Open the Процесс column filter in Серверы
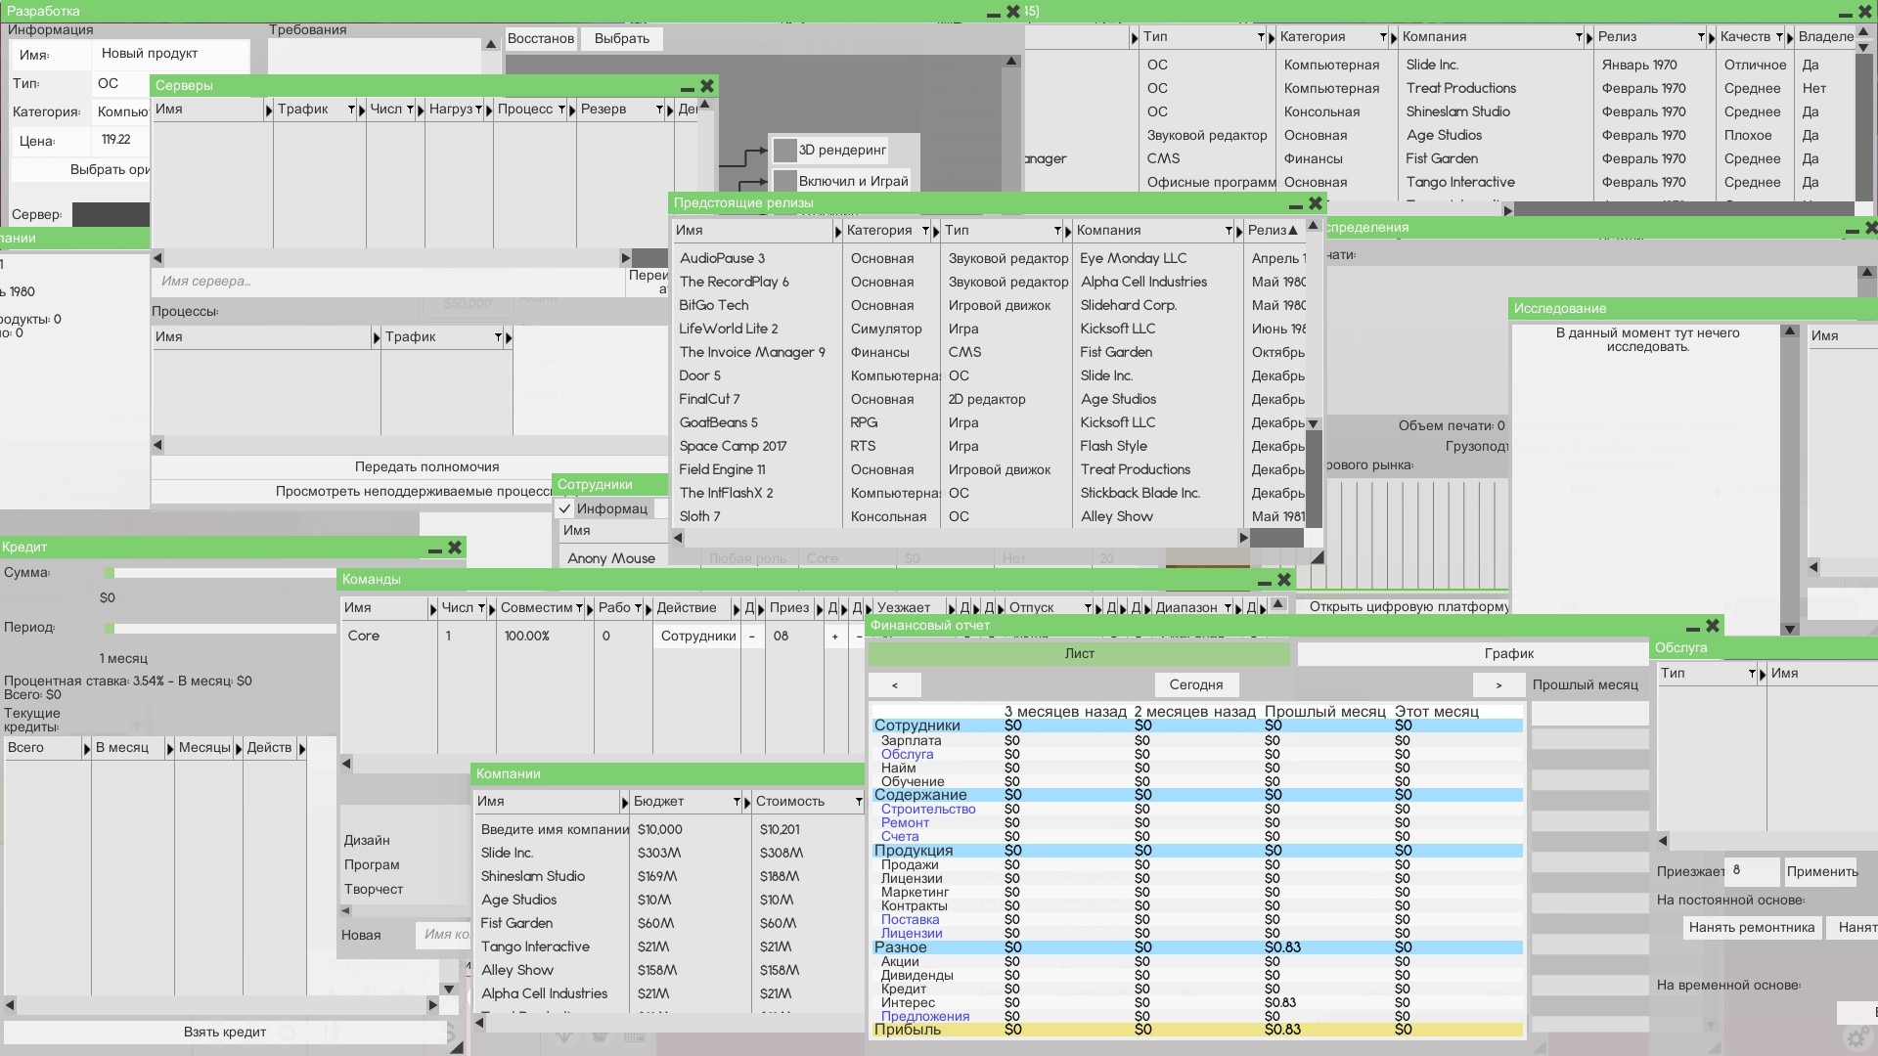1878x1056 pixels. (562, 110)
